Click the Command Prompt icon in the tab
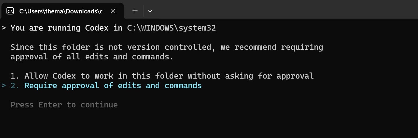The width and height of the screenshot is (418, 138). [10, 11]
